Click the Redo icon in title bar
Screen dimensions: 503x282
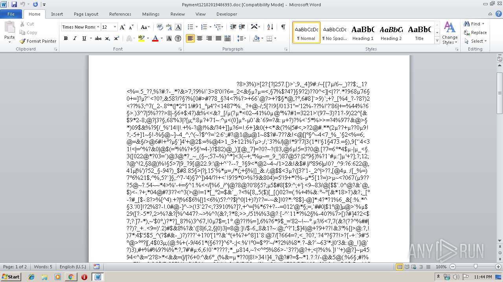(x=35, y=4)
